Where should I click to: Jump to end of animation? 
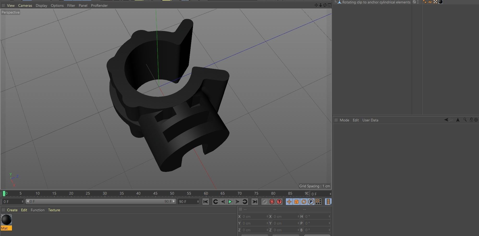pyautogui.click(x=254, y=202)
